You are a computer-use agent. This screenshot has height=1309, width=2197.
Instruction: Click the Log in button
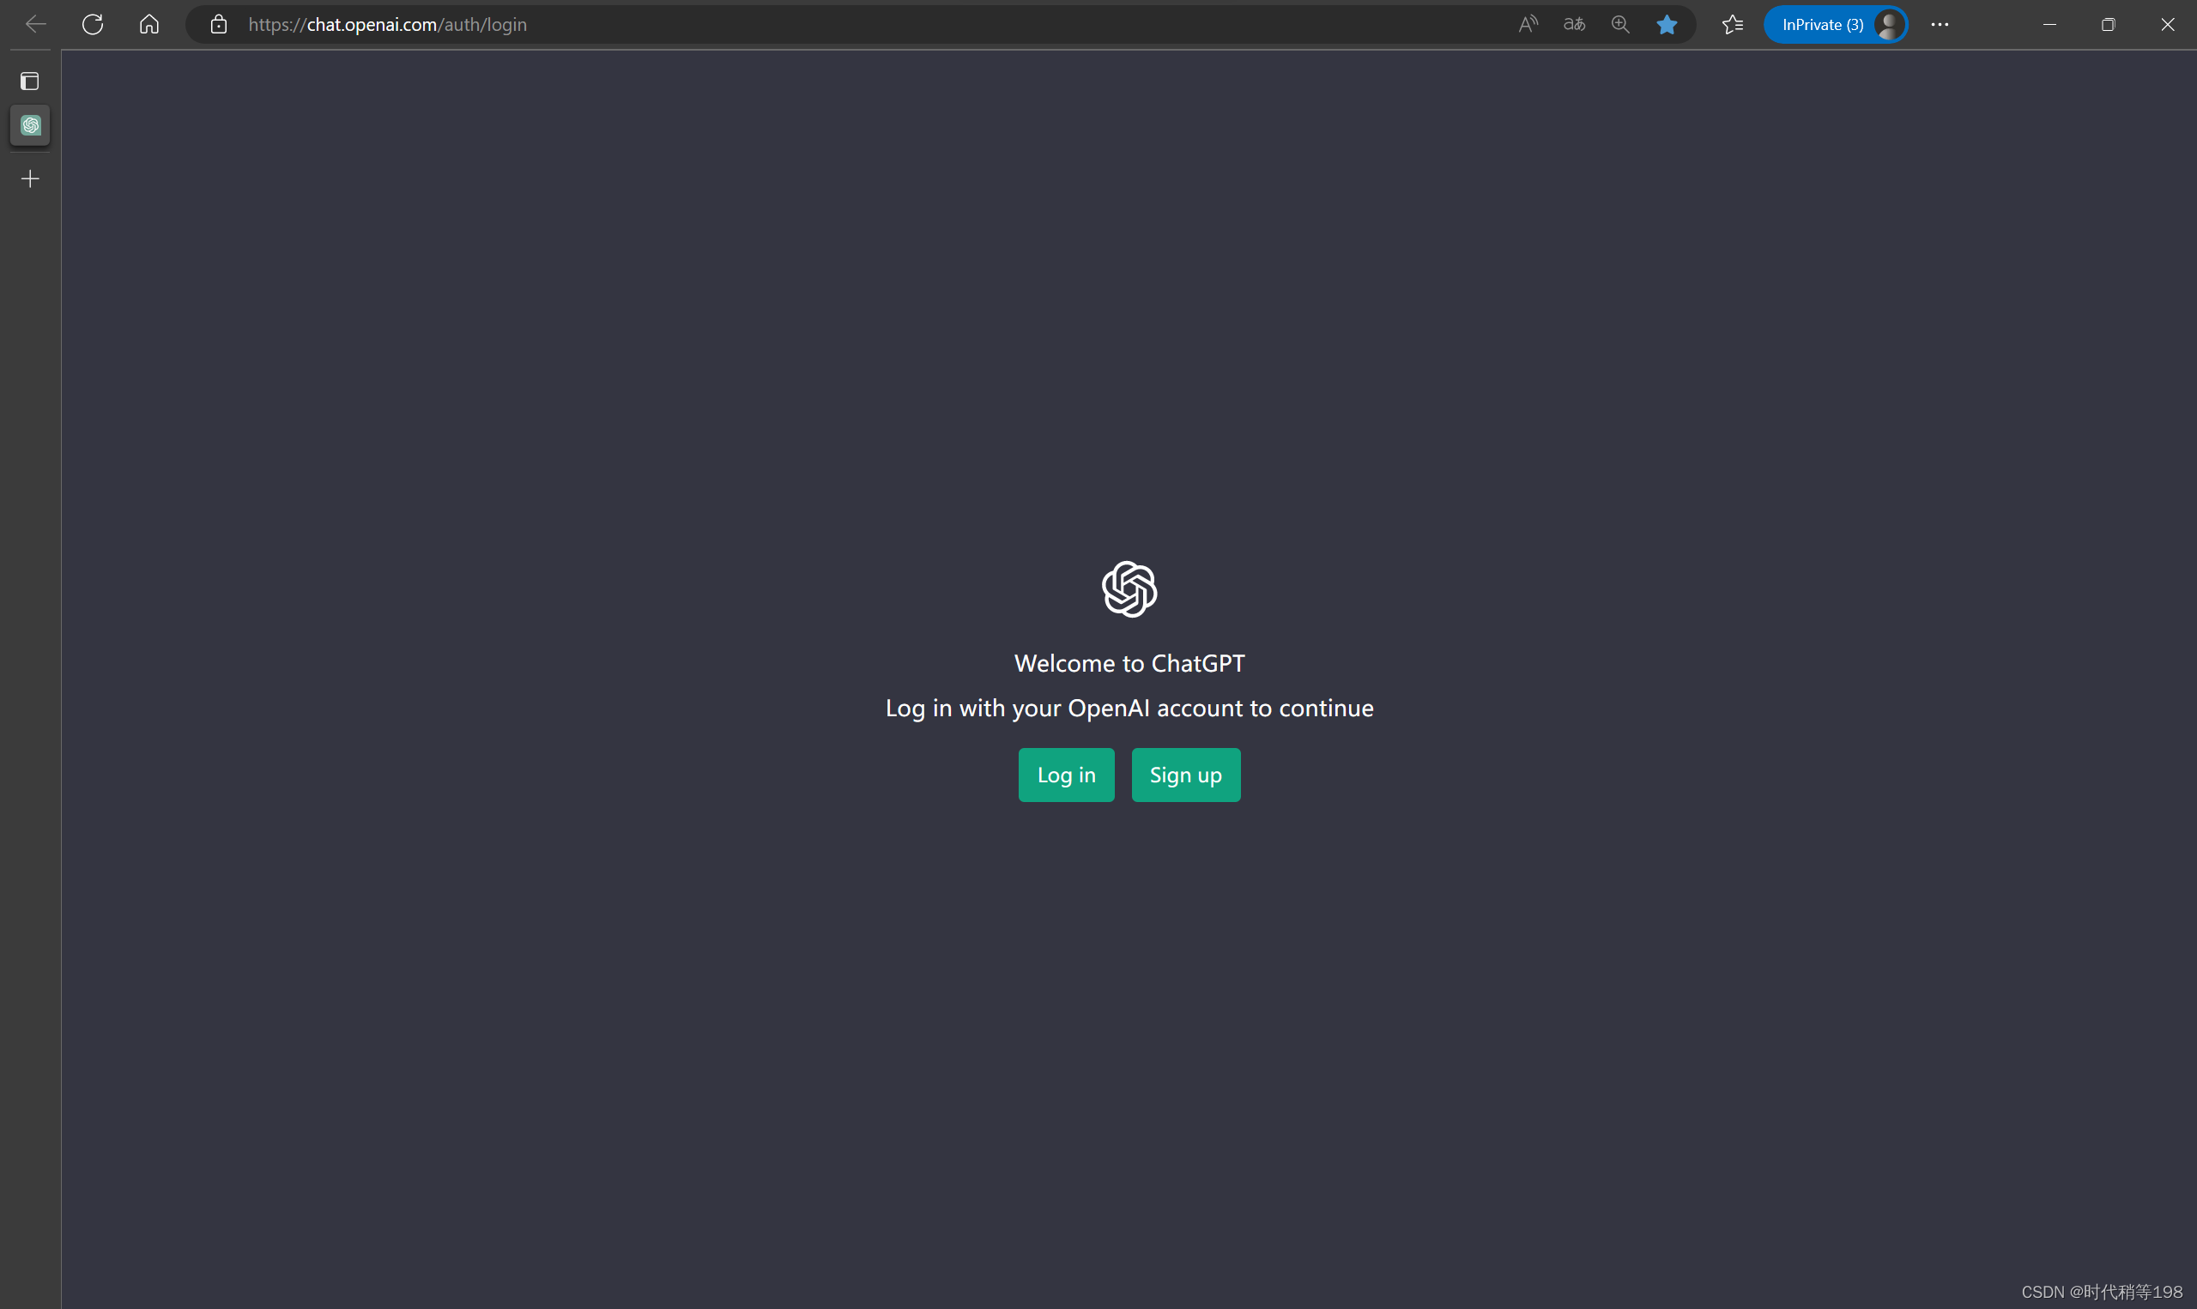[1066, 775]
